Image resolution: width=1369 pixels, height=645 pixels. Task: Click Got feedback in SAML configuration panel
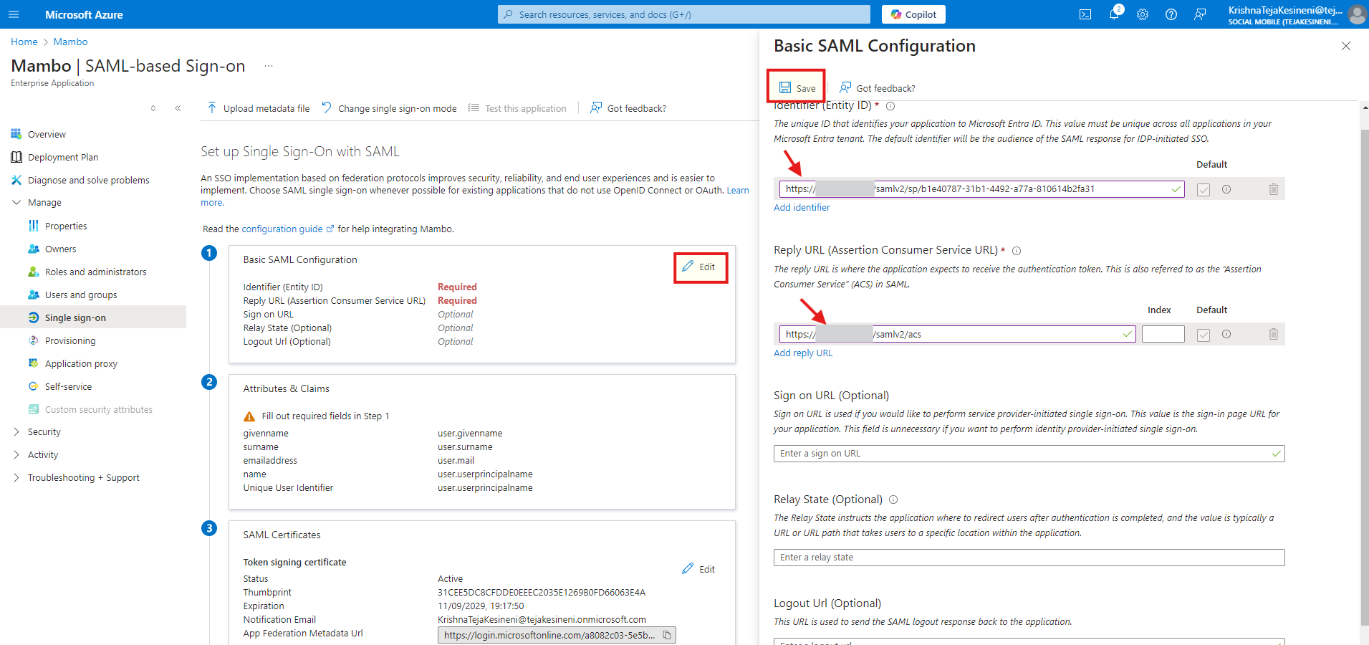[878, 88]
